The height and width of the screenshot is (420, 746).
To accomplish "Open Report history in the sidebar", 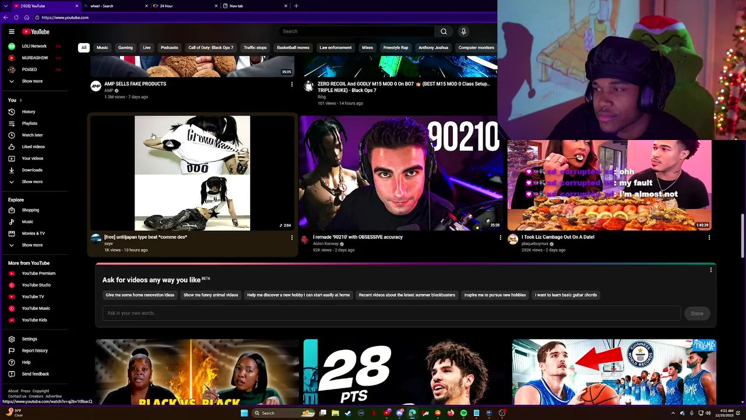I will 34,351.
